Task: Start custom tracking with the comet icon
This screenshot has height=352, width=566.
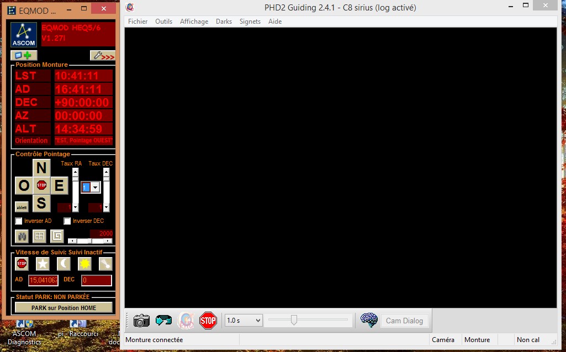Action: (x=105, y=264)
